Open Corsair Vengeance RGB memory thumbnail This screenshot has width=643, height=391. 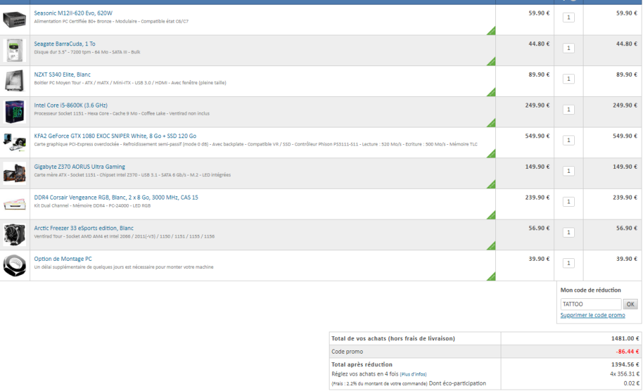click(x=14, y=204)
